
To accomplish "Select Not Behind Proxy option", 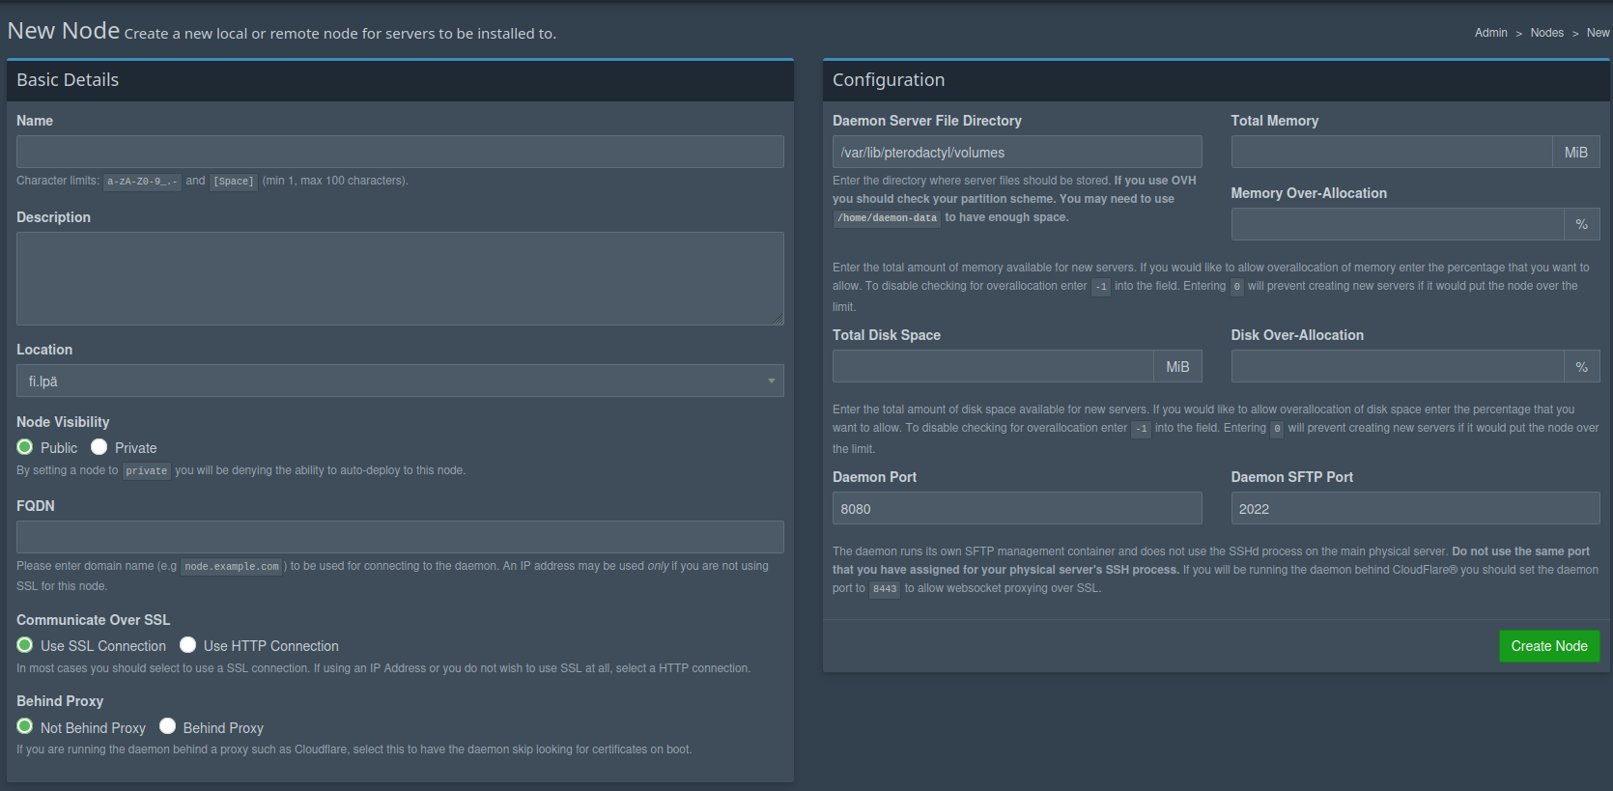I will coord(25,726).
